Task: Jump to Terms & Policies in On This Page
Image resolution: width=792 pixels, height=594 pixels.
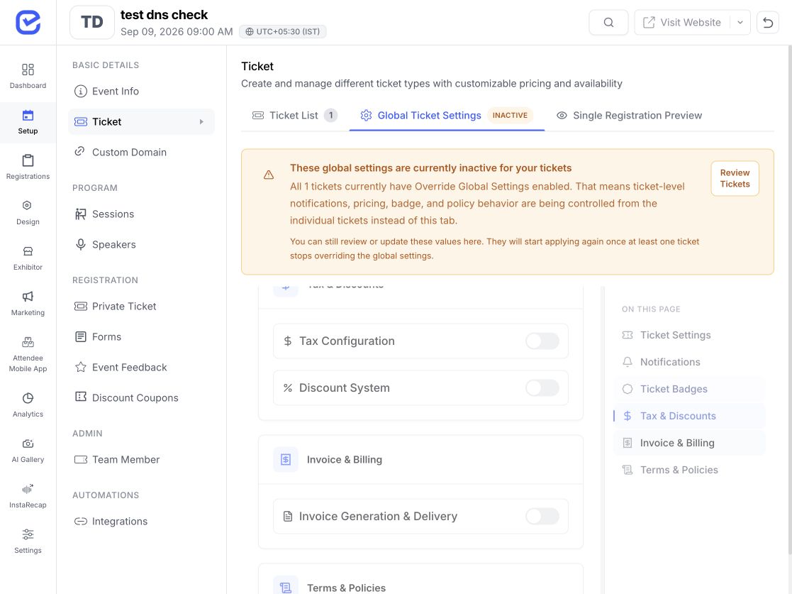Action: point(689,470)
